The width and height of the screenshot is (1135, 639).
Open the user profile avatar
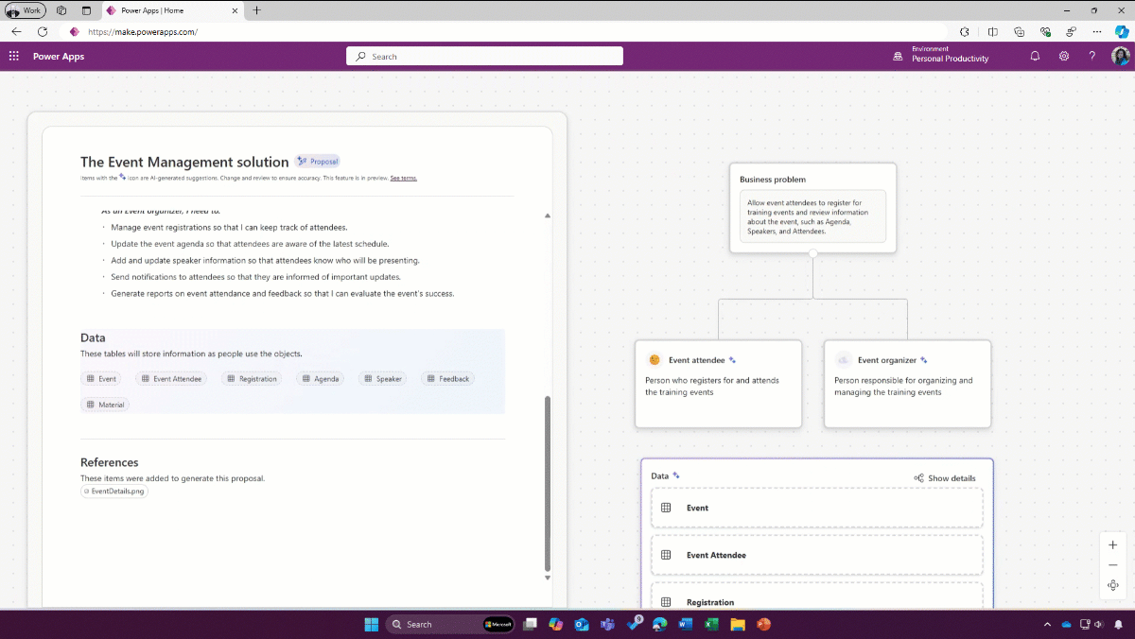pyautogui.click(x=1120, y=57)
